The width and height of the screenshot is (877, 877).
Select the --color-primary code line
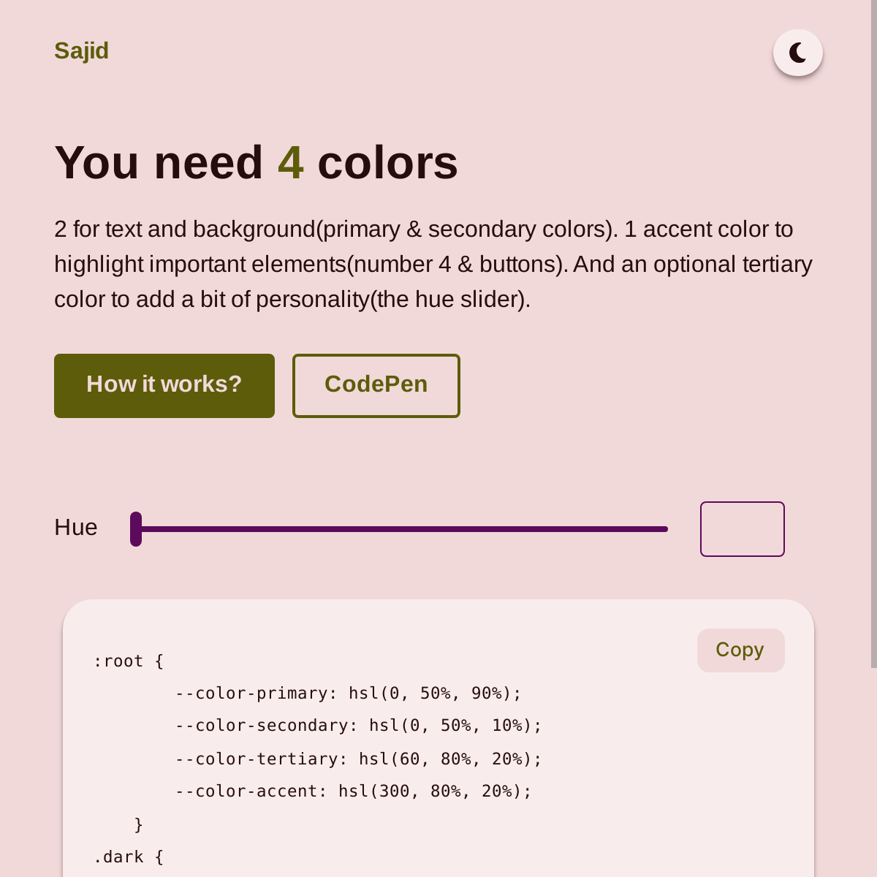click(348, 694)
